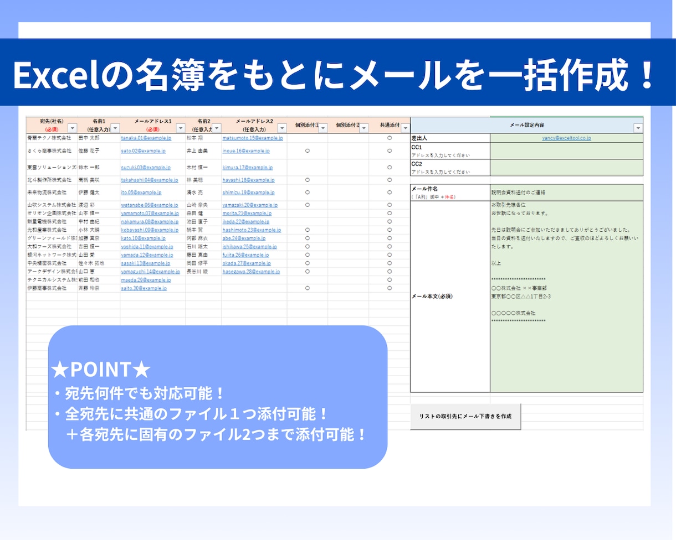This screenshot has height=540, width=676.
Task: Select cell 伊藤商事株式会社
Action: 52,288
